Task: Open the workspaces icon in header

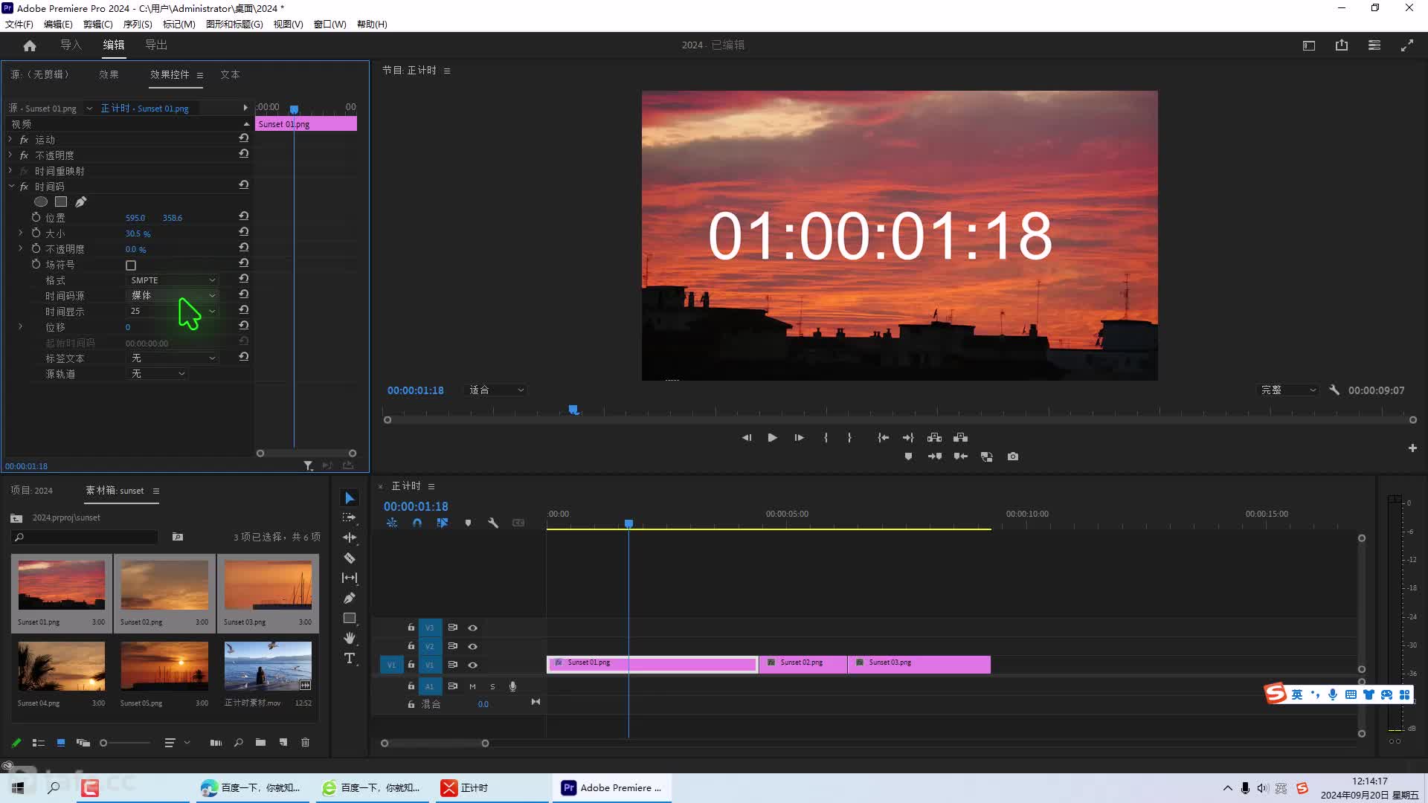Action: click(x=1309, y=45)
